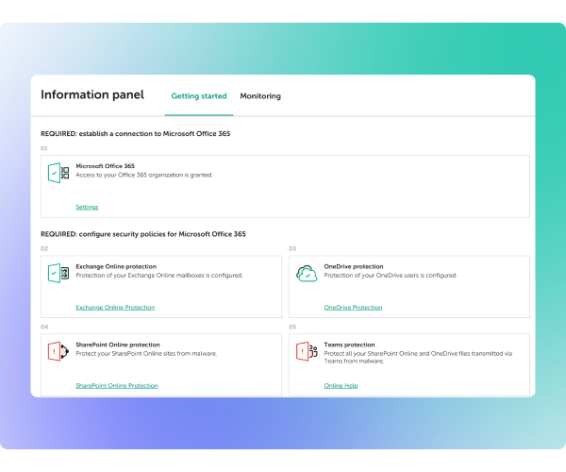Click the Teams protection description text
Screen dimensions: 566x472
(x=418, y=358)
